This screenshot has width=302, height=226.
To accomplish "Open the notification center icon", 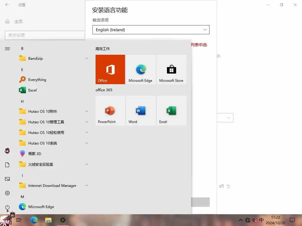I will click(292, 220).
